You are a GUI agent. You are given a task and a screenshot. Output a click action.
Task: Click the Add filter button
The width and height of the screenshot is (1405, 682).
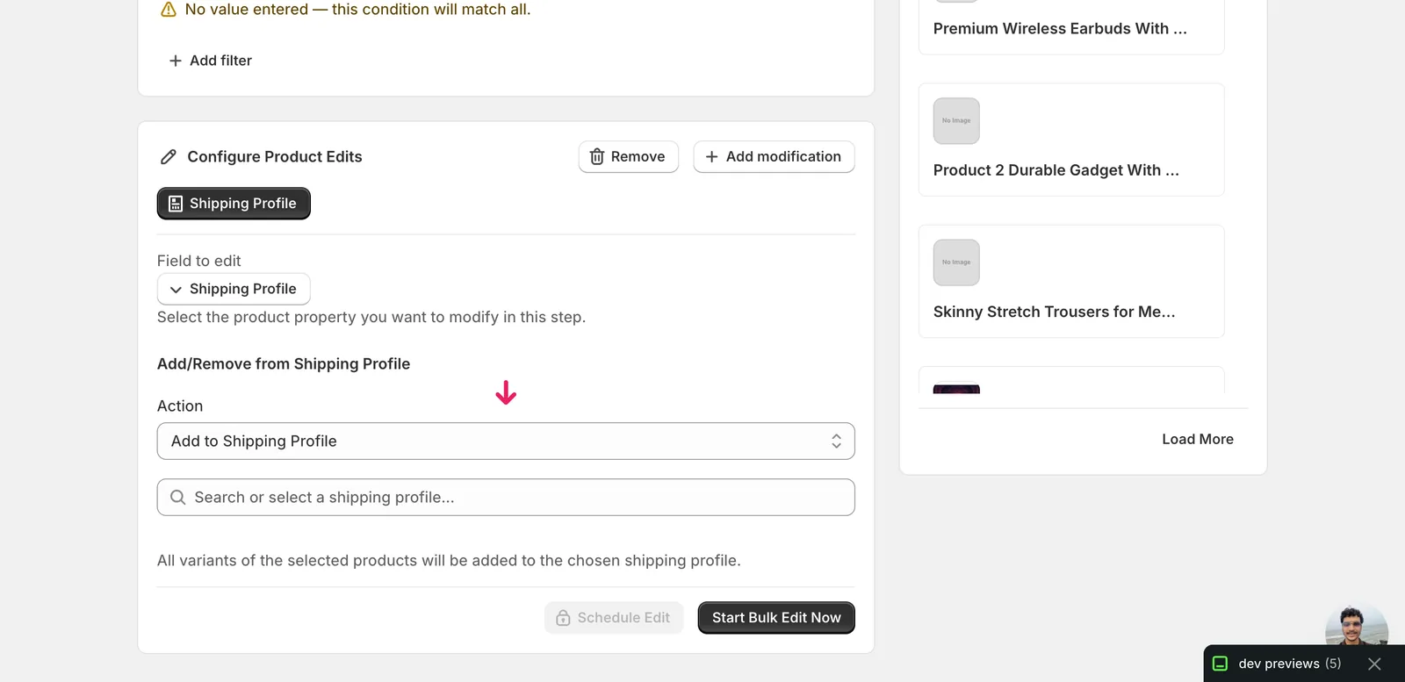click(210, 61)
